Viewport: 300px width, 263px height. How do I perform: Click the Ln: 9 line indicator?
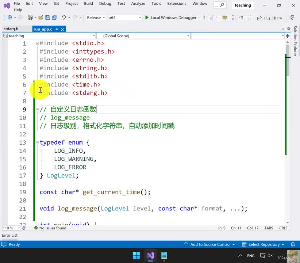[x=222, y=228]
